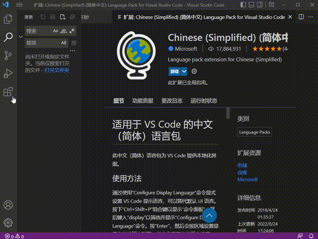Viewport: 318px width, 239px height.
Task: Switch to the 更改日志 changelog tab
Action: tap(172, 101)
